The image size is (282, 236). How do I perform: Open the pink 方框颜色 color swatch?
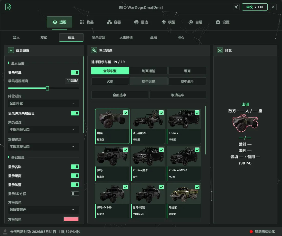tap(71, 219)
